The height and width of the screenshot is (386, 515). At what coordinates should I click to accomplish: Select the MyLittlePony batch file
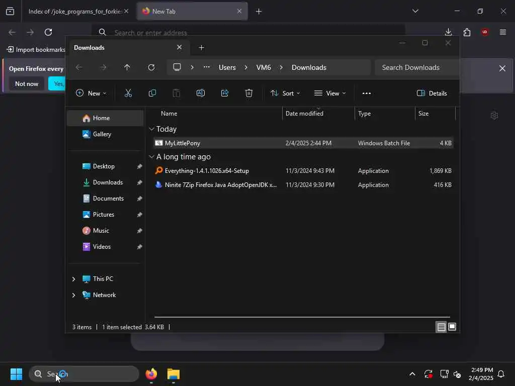(x=303, y=143)
